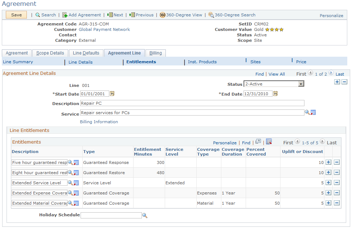352x229 pixels.
Task: Click Find in Agreement Line Details header
Action: coord(259,74)
